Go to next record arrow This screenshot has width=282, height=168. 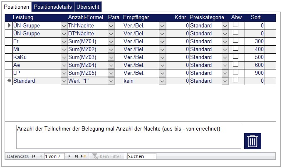pos(69,156)
